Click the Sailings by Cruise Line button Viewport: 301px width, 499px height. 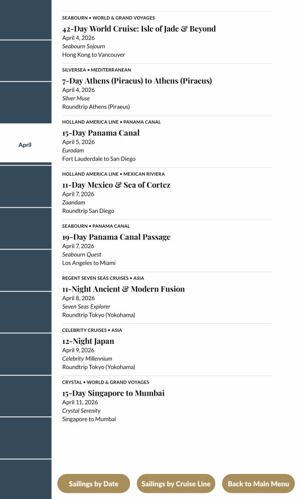[176, 484]
